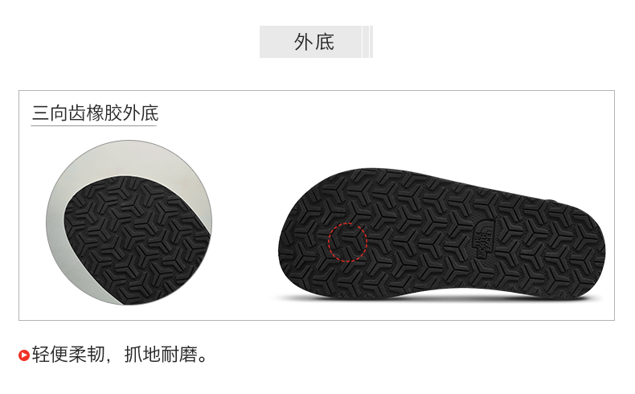Click the Y-shaped lug inside red circle
The height and width of the screenshot is (394, 635).
click(x=348, y=242)
